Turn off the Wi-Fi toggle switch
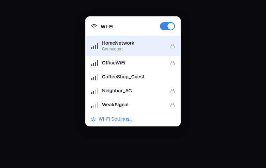The width and height of the screenshot is (266, 168). [x=167, y=26]
